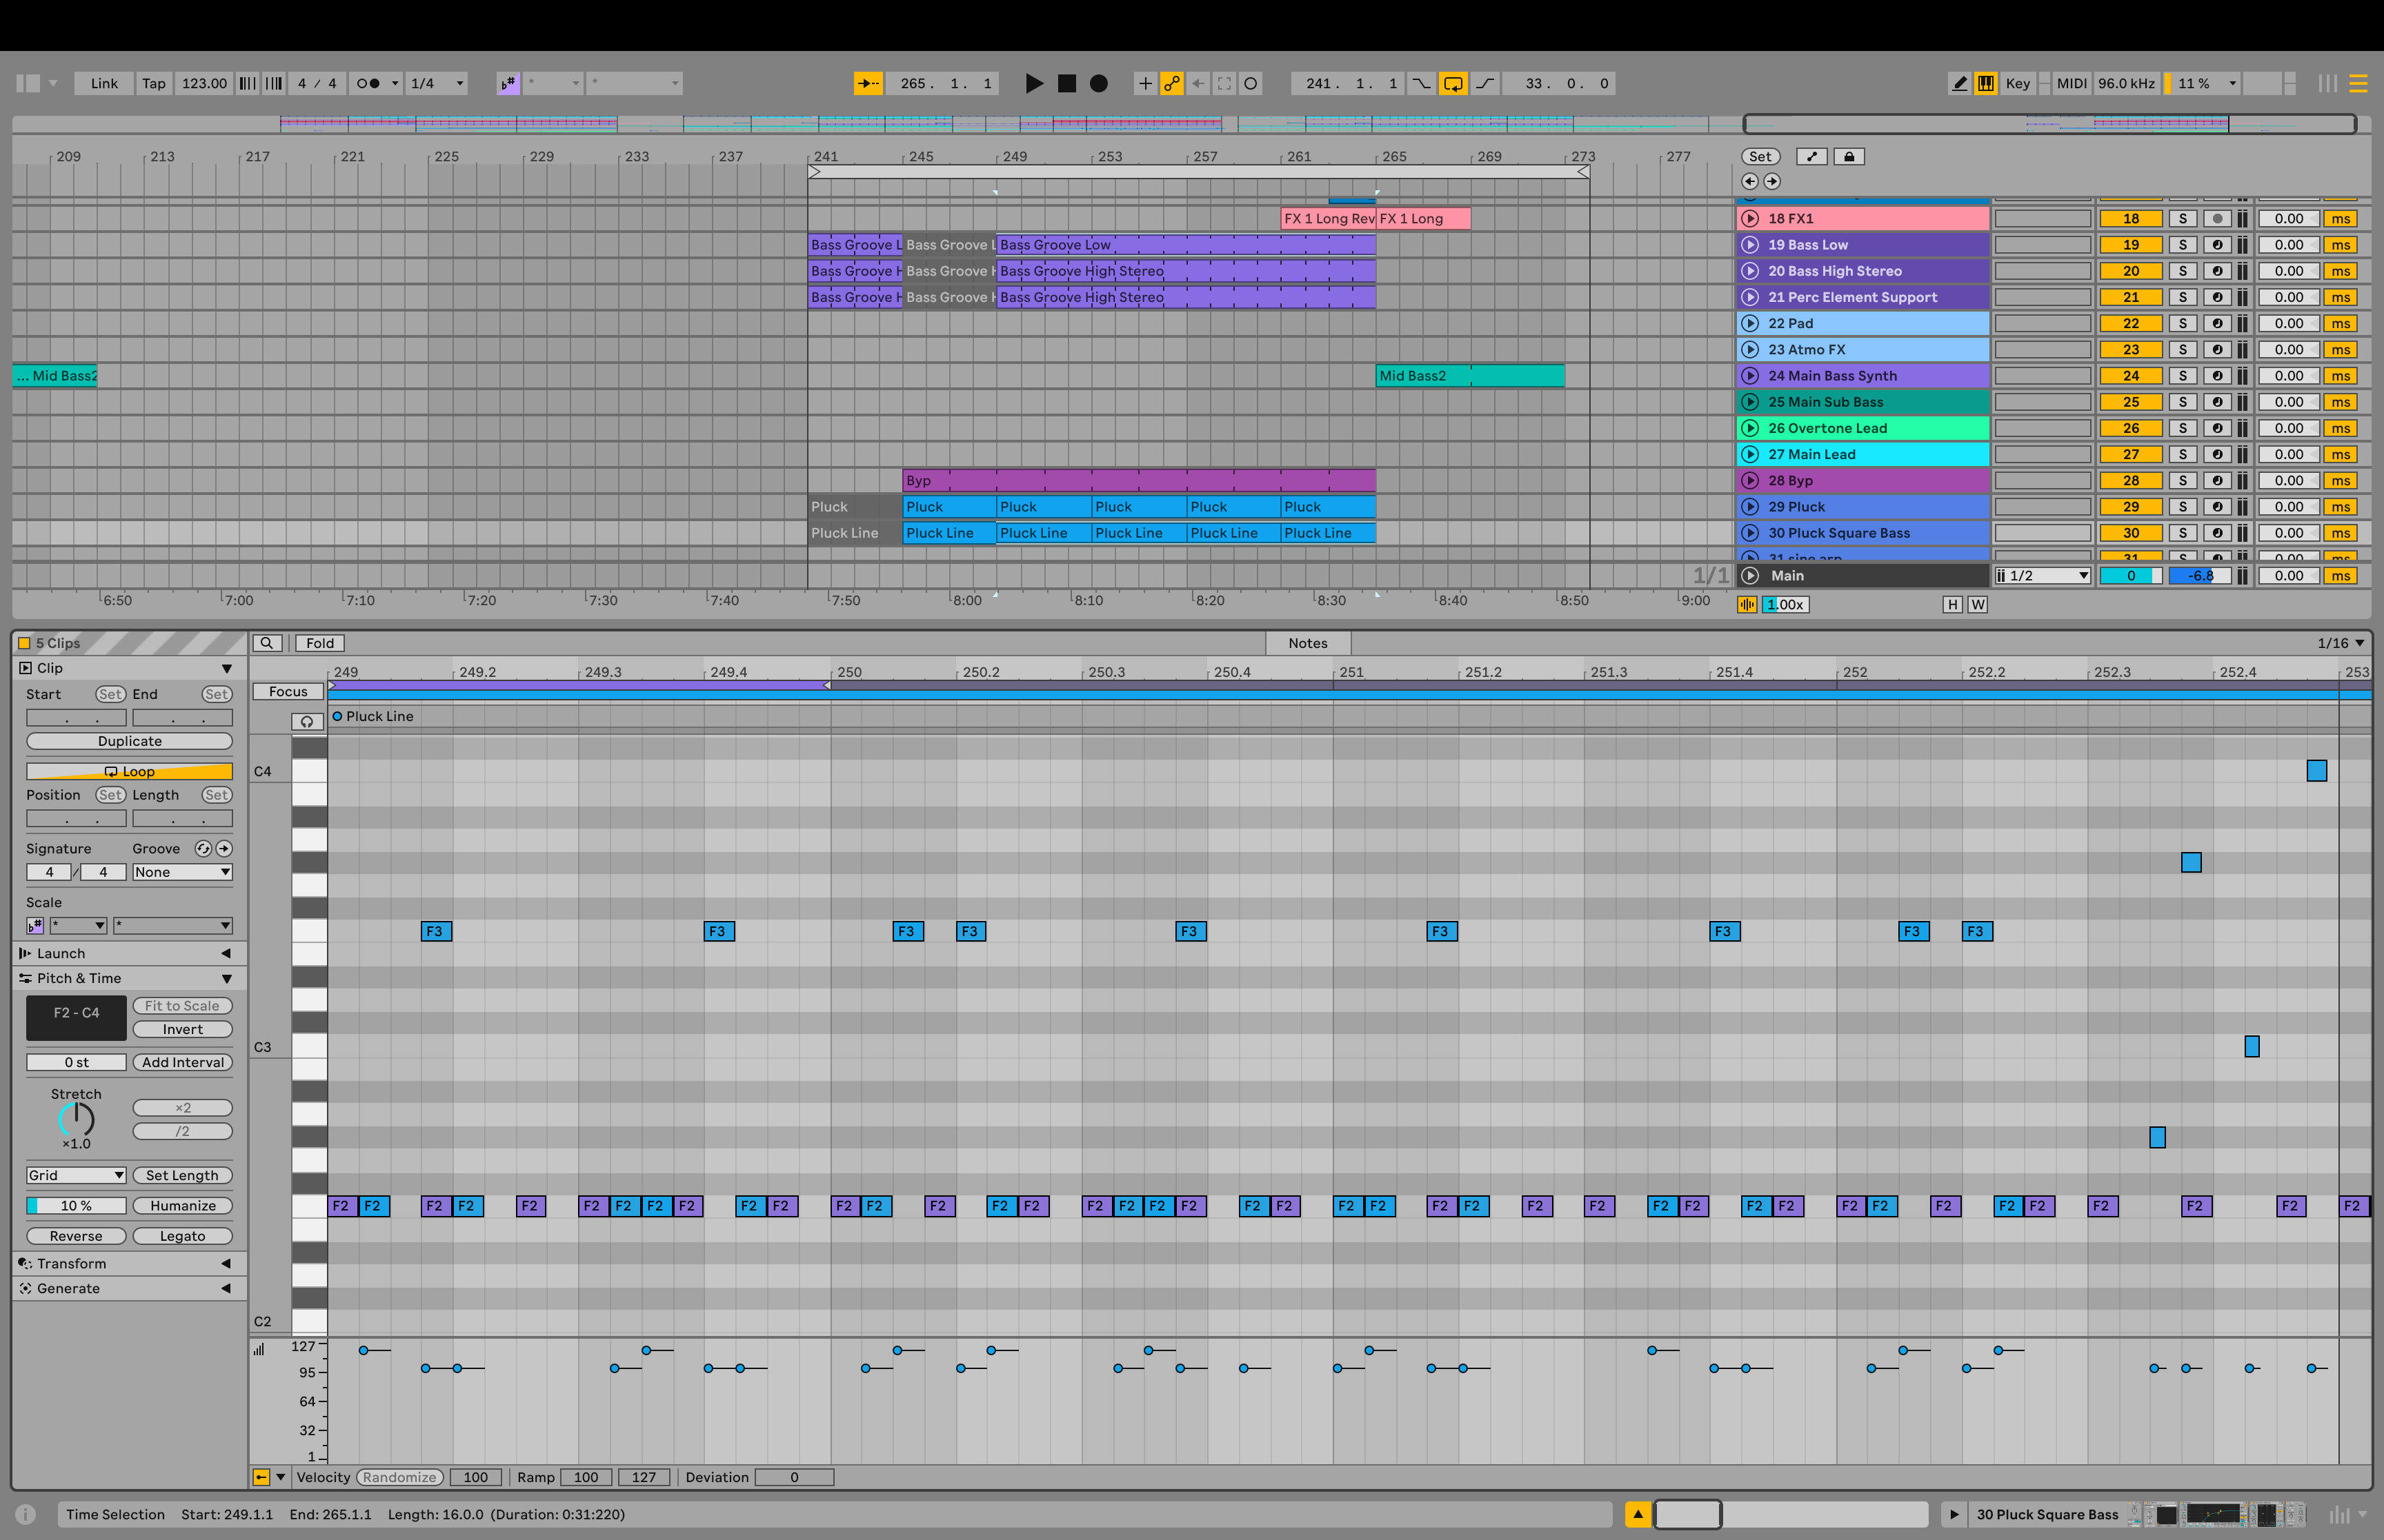Screen dimensions: 2384x1540
Task: Toggle the arrangement Loop switch
Action: coord(1453,83)
